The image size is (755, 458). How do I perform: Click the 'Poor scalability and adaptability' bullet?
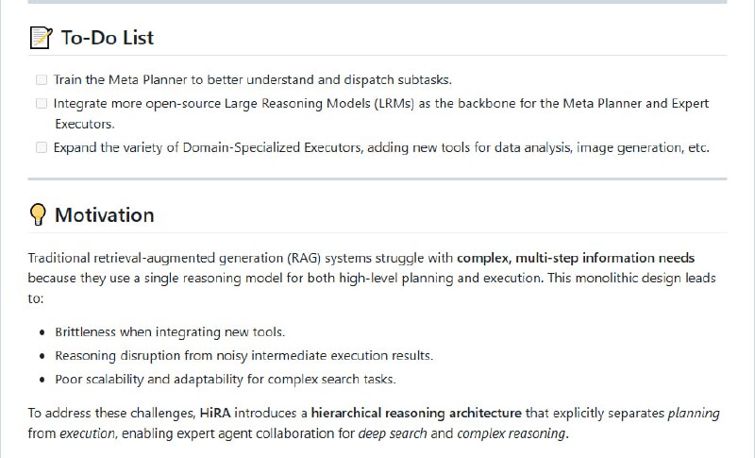point(225,380)
